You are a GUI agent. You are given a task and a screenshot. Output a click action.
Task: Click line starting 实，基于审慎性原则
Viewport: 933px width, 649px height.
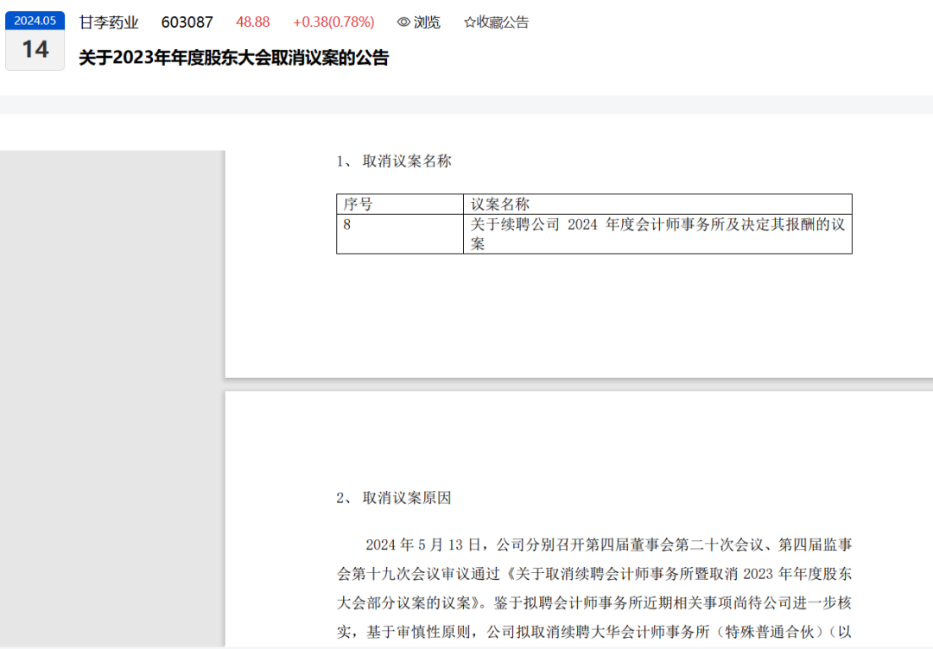point(594,632)
